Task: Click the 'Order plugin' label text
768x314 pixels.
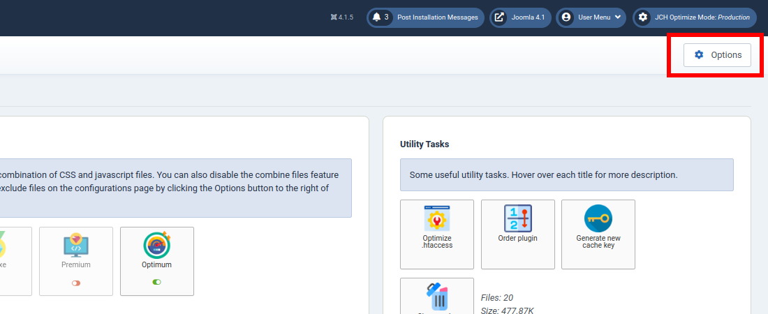Action: tap(518, 238)
